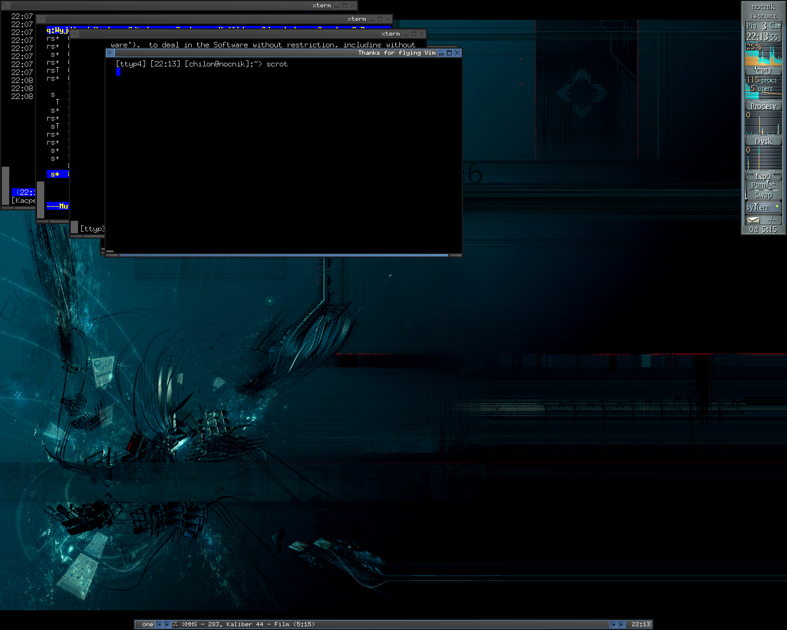Toggle the Swap meter in GKrellM
Screen dimensions: 787x630
(x=763, y=194)
